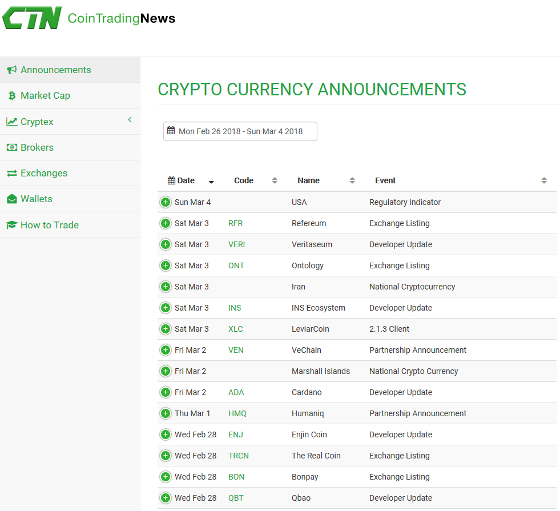The height and width of the screenshot is (511, 560).
Task: Open the How to Trade menu item
Action: point(70,225)
